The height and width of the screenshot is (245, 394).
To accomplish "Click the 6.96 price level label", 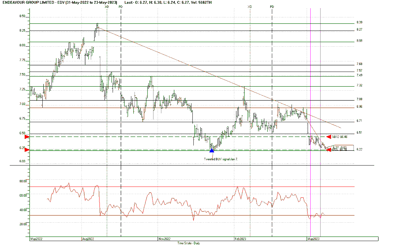I will 359,106.
